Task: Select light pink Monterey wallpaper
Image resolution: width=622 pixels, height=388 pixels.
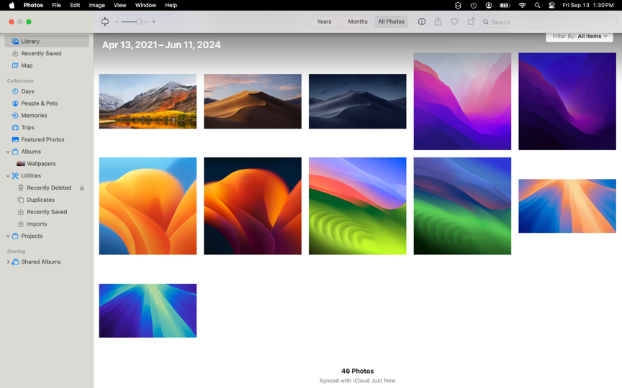Action: tap(462, 101)
